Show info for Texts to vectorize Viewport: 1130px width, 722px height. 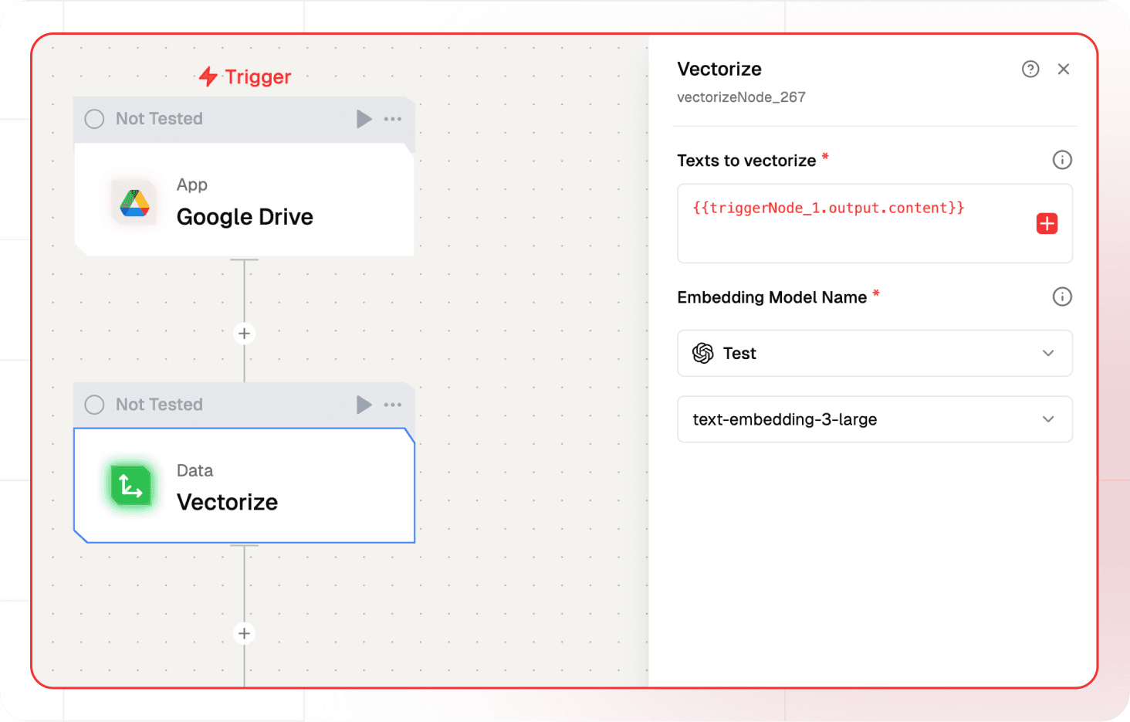tap(1062, 160)
